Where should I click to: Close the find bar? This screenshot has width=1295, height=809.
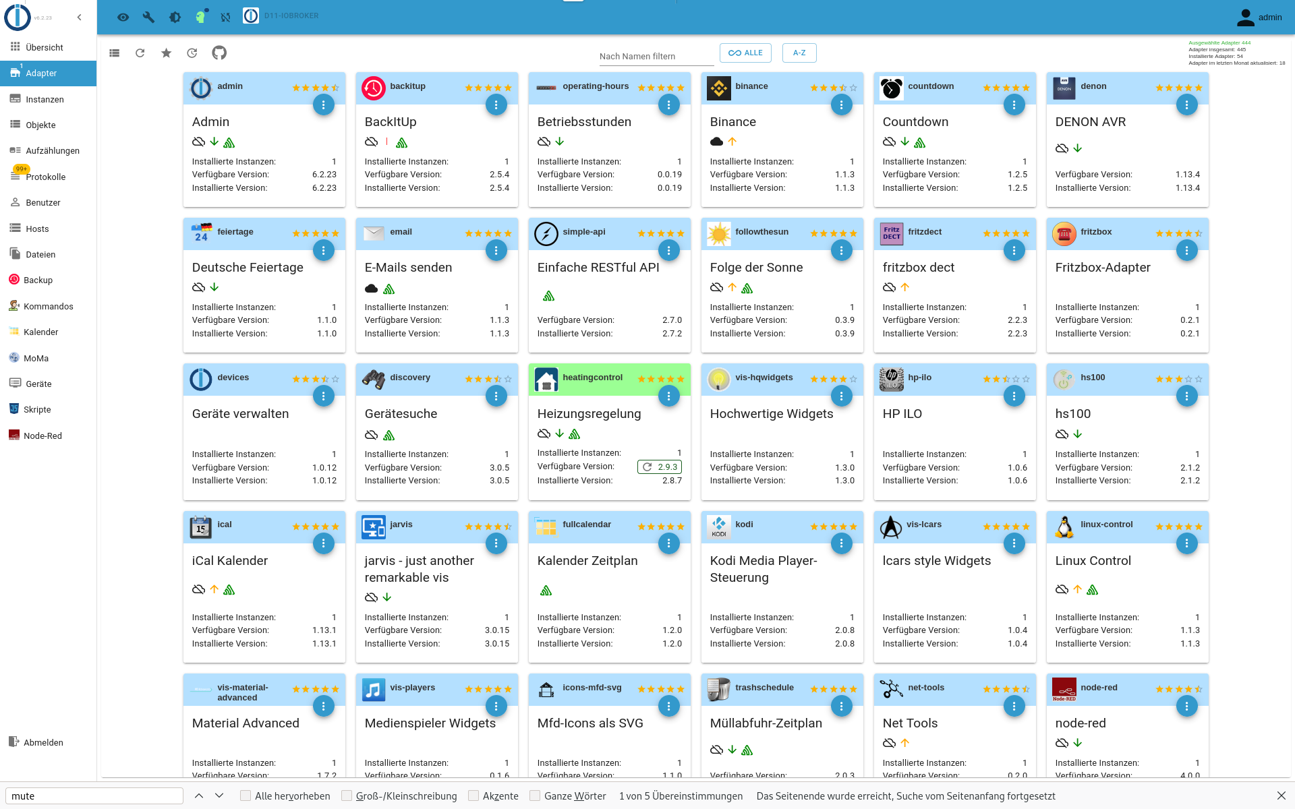pos(1281,796)
